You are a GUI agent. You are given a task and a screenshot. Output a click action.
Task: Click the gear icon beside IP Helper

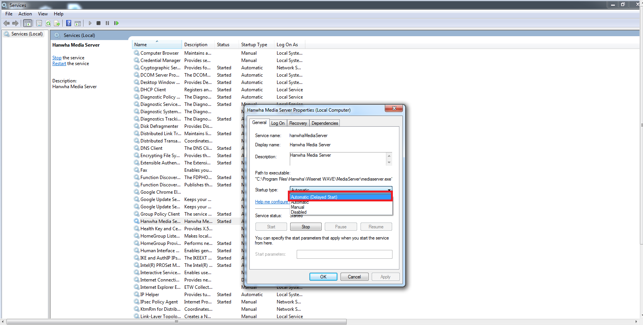(137, 294)
